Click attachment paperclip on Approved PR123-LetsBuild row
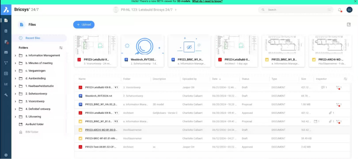This screenshot has width=358, height=159. (x=331, y=113)
